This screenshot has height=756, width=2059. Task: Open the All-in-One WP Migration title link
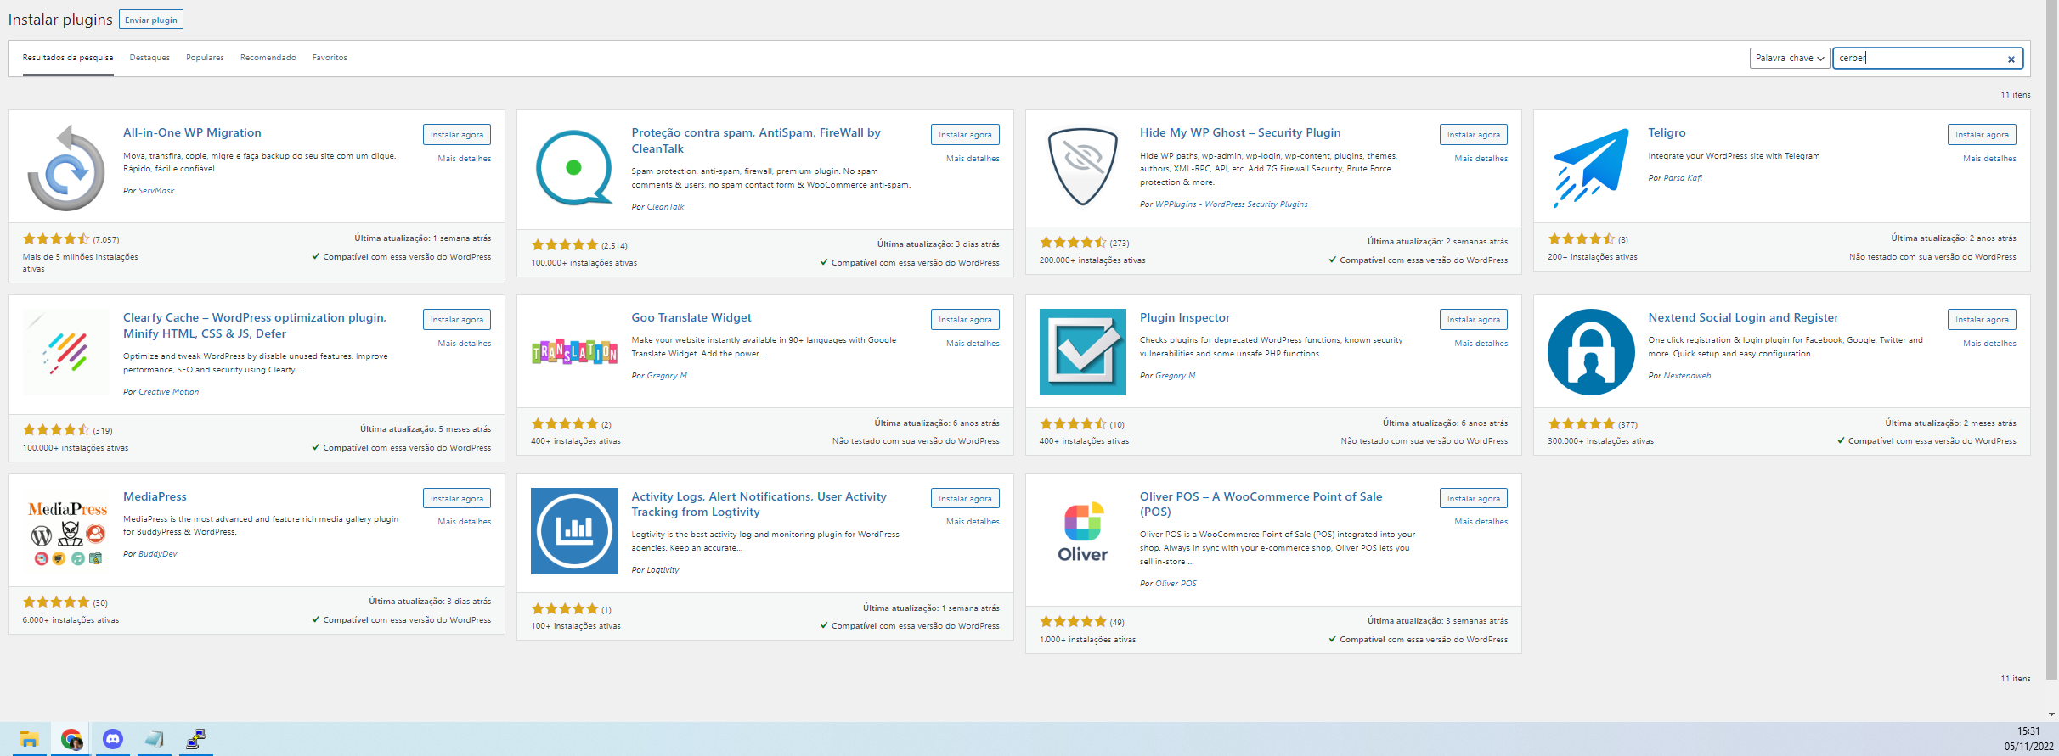pyautogui.click(x=192, y=132)
